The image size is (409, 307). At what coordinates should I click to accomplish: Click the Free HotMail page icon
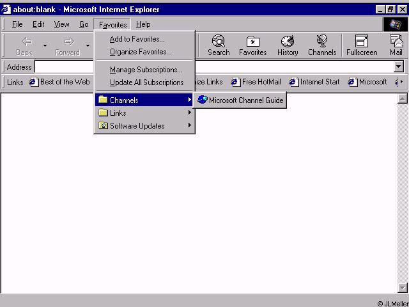point(236,82)
